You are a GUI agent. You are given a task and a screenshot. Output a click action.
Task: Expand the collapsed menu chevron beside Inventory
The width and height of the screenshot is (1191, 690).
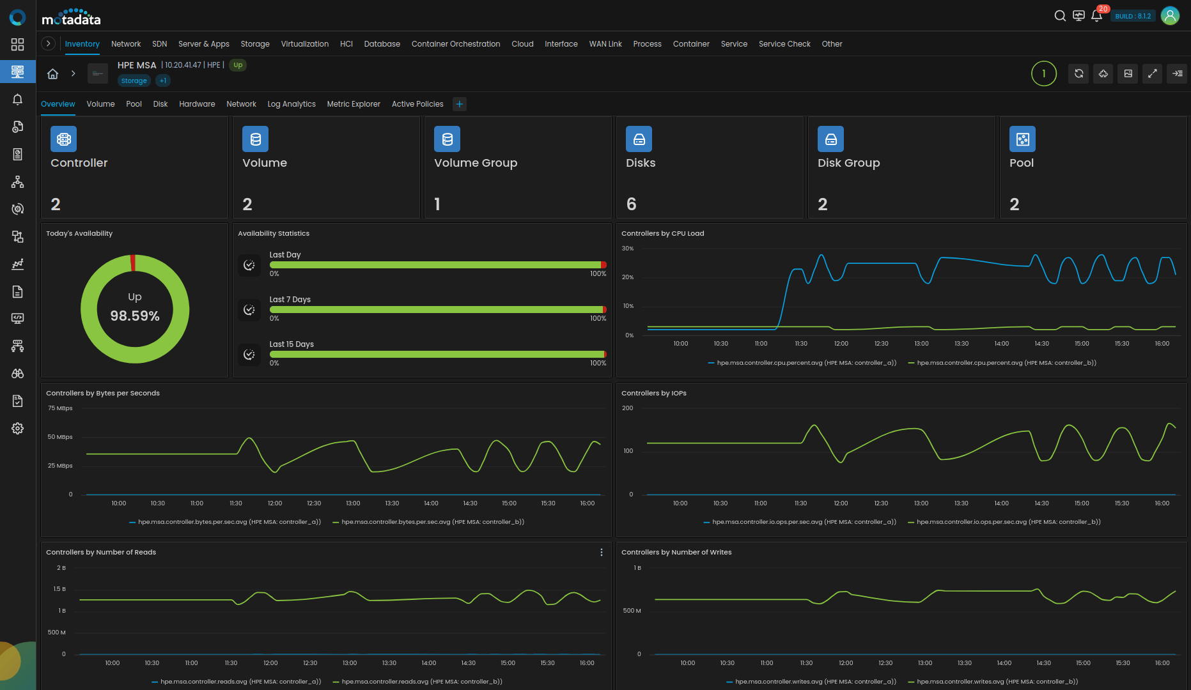[x=48, y=43]
